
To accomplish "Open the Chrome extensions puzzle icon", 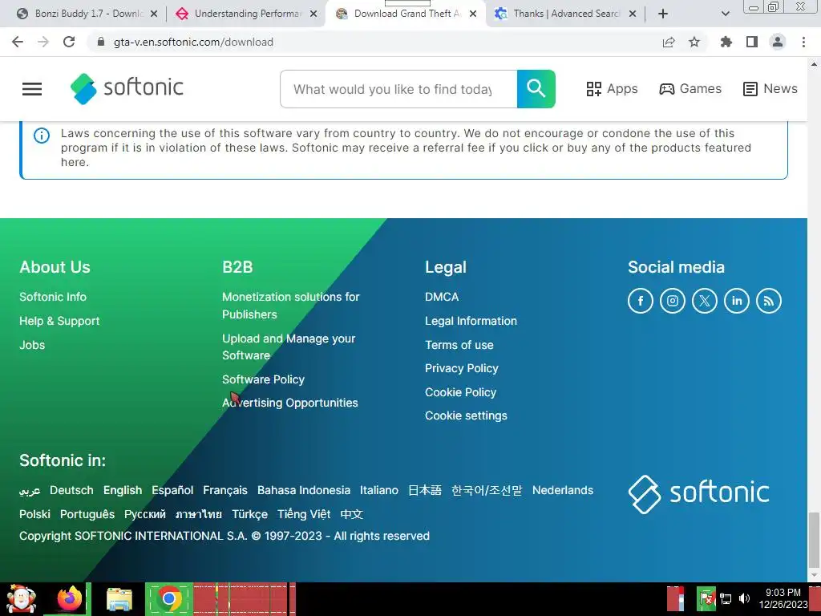I will 726,42.
